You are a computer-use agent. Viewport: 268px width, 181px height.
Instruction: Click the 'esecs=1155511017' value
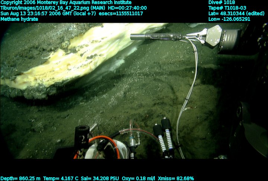point(121,13)
